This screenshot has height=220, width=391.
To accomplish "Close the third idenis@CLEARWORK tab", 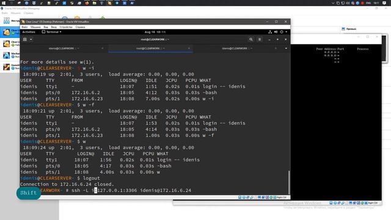I will pyautogui.click(x=276, y=48).
